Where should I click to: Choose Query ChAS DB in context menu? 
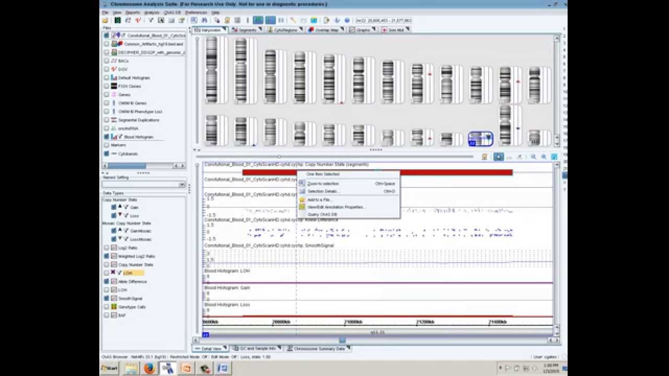(349, 215)
